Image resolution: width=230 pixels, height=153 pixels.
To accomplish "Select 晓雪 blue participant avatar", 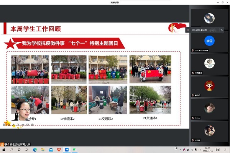I will point(209,41).
